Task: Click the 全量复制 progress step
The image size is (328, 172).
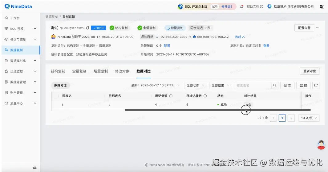Action: [x=147, y=28]
